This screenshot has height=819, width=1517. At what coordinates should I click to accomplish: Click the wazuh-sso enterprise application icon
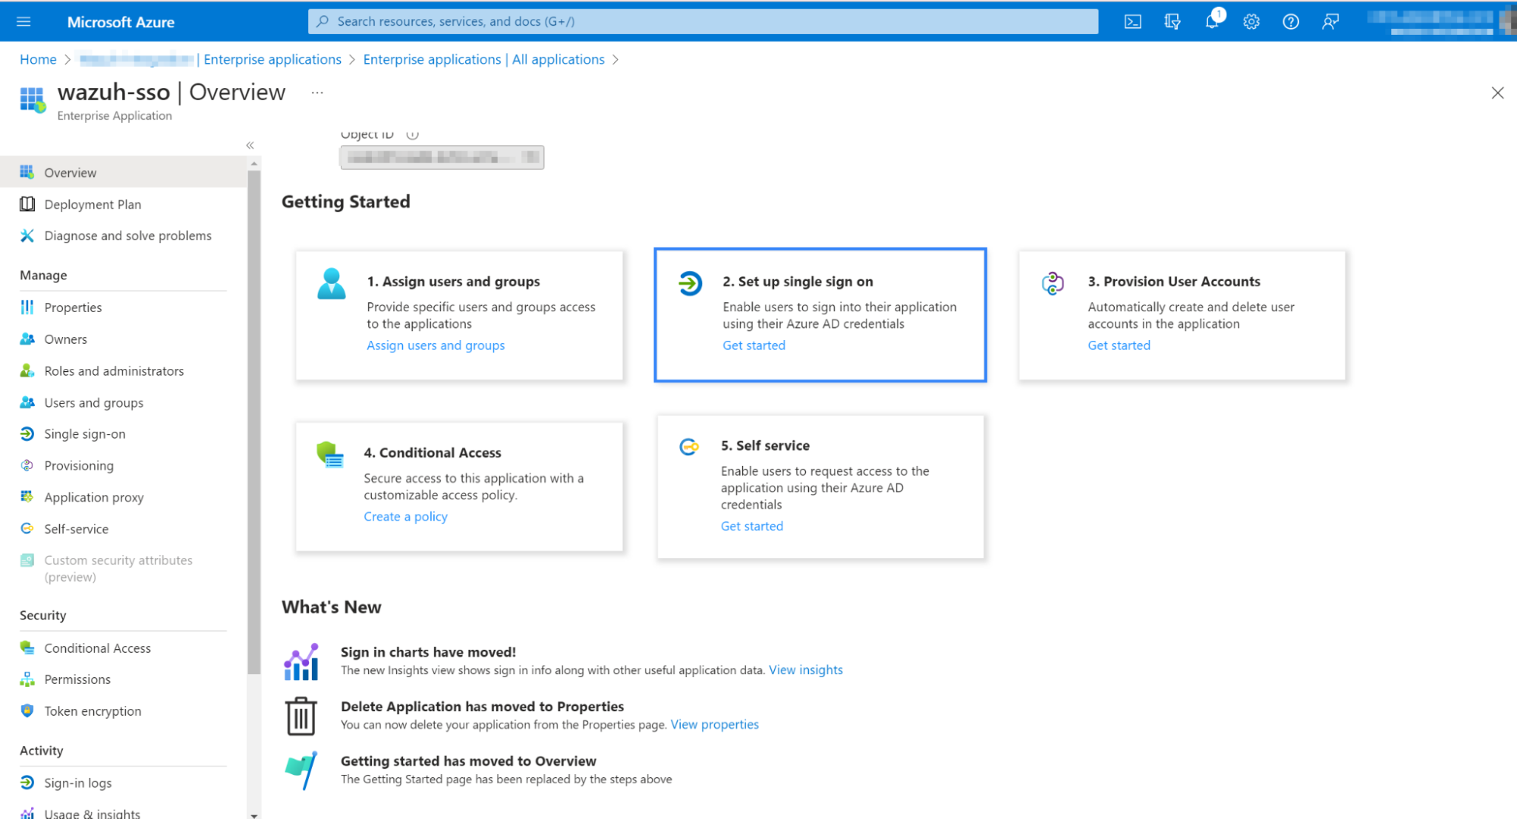[32, 99]
